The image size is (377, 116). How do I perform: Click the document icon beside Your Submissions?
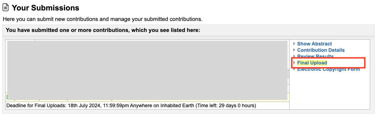pyautogui.click(x=6, y=8)
